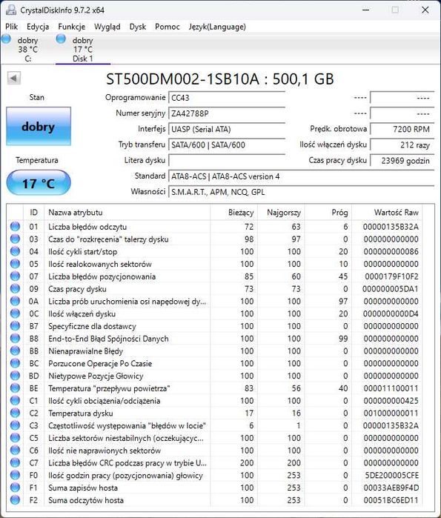
Task: Click status icon for Nienaprawialne Błędy
Action: tap(15, 351)
